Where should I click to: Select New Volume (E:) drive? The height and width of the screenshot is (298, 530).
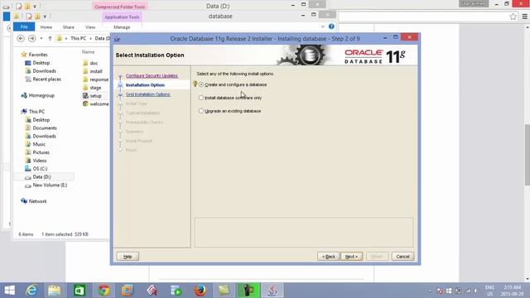pos(50,185)
